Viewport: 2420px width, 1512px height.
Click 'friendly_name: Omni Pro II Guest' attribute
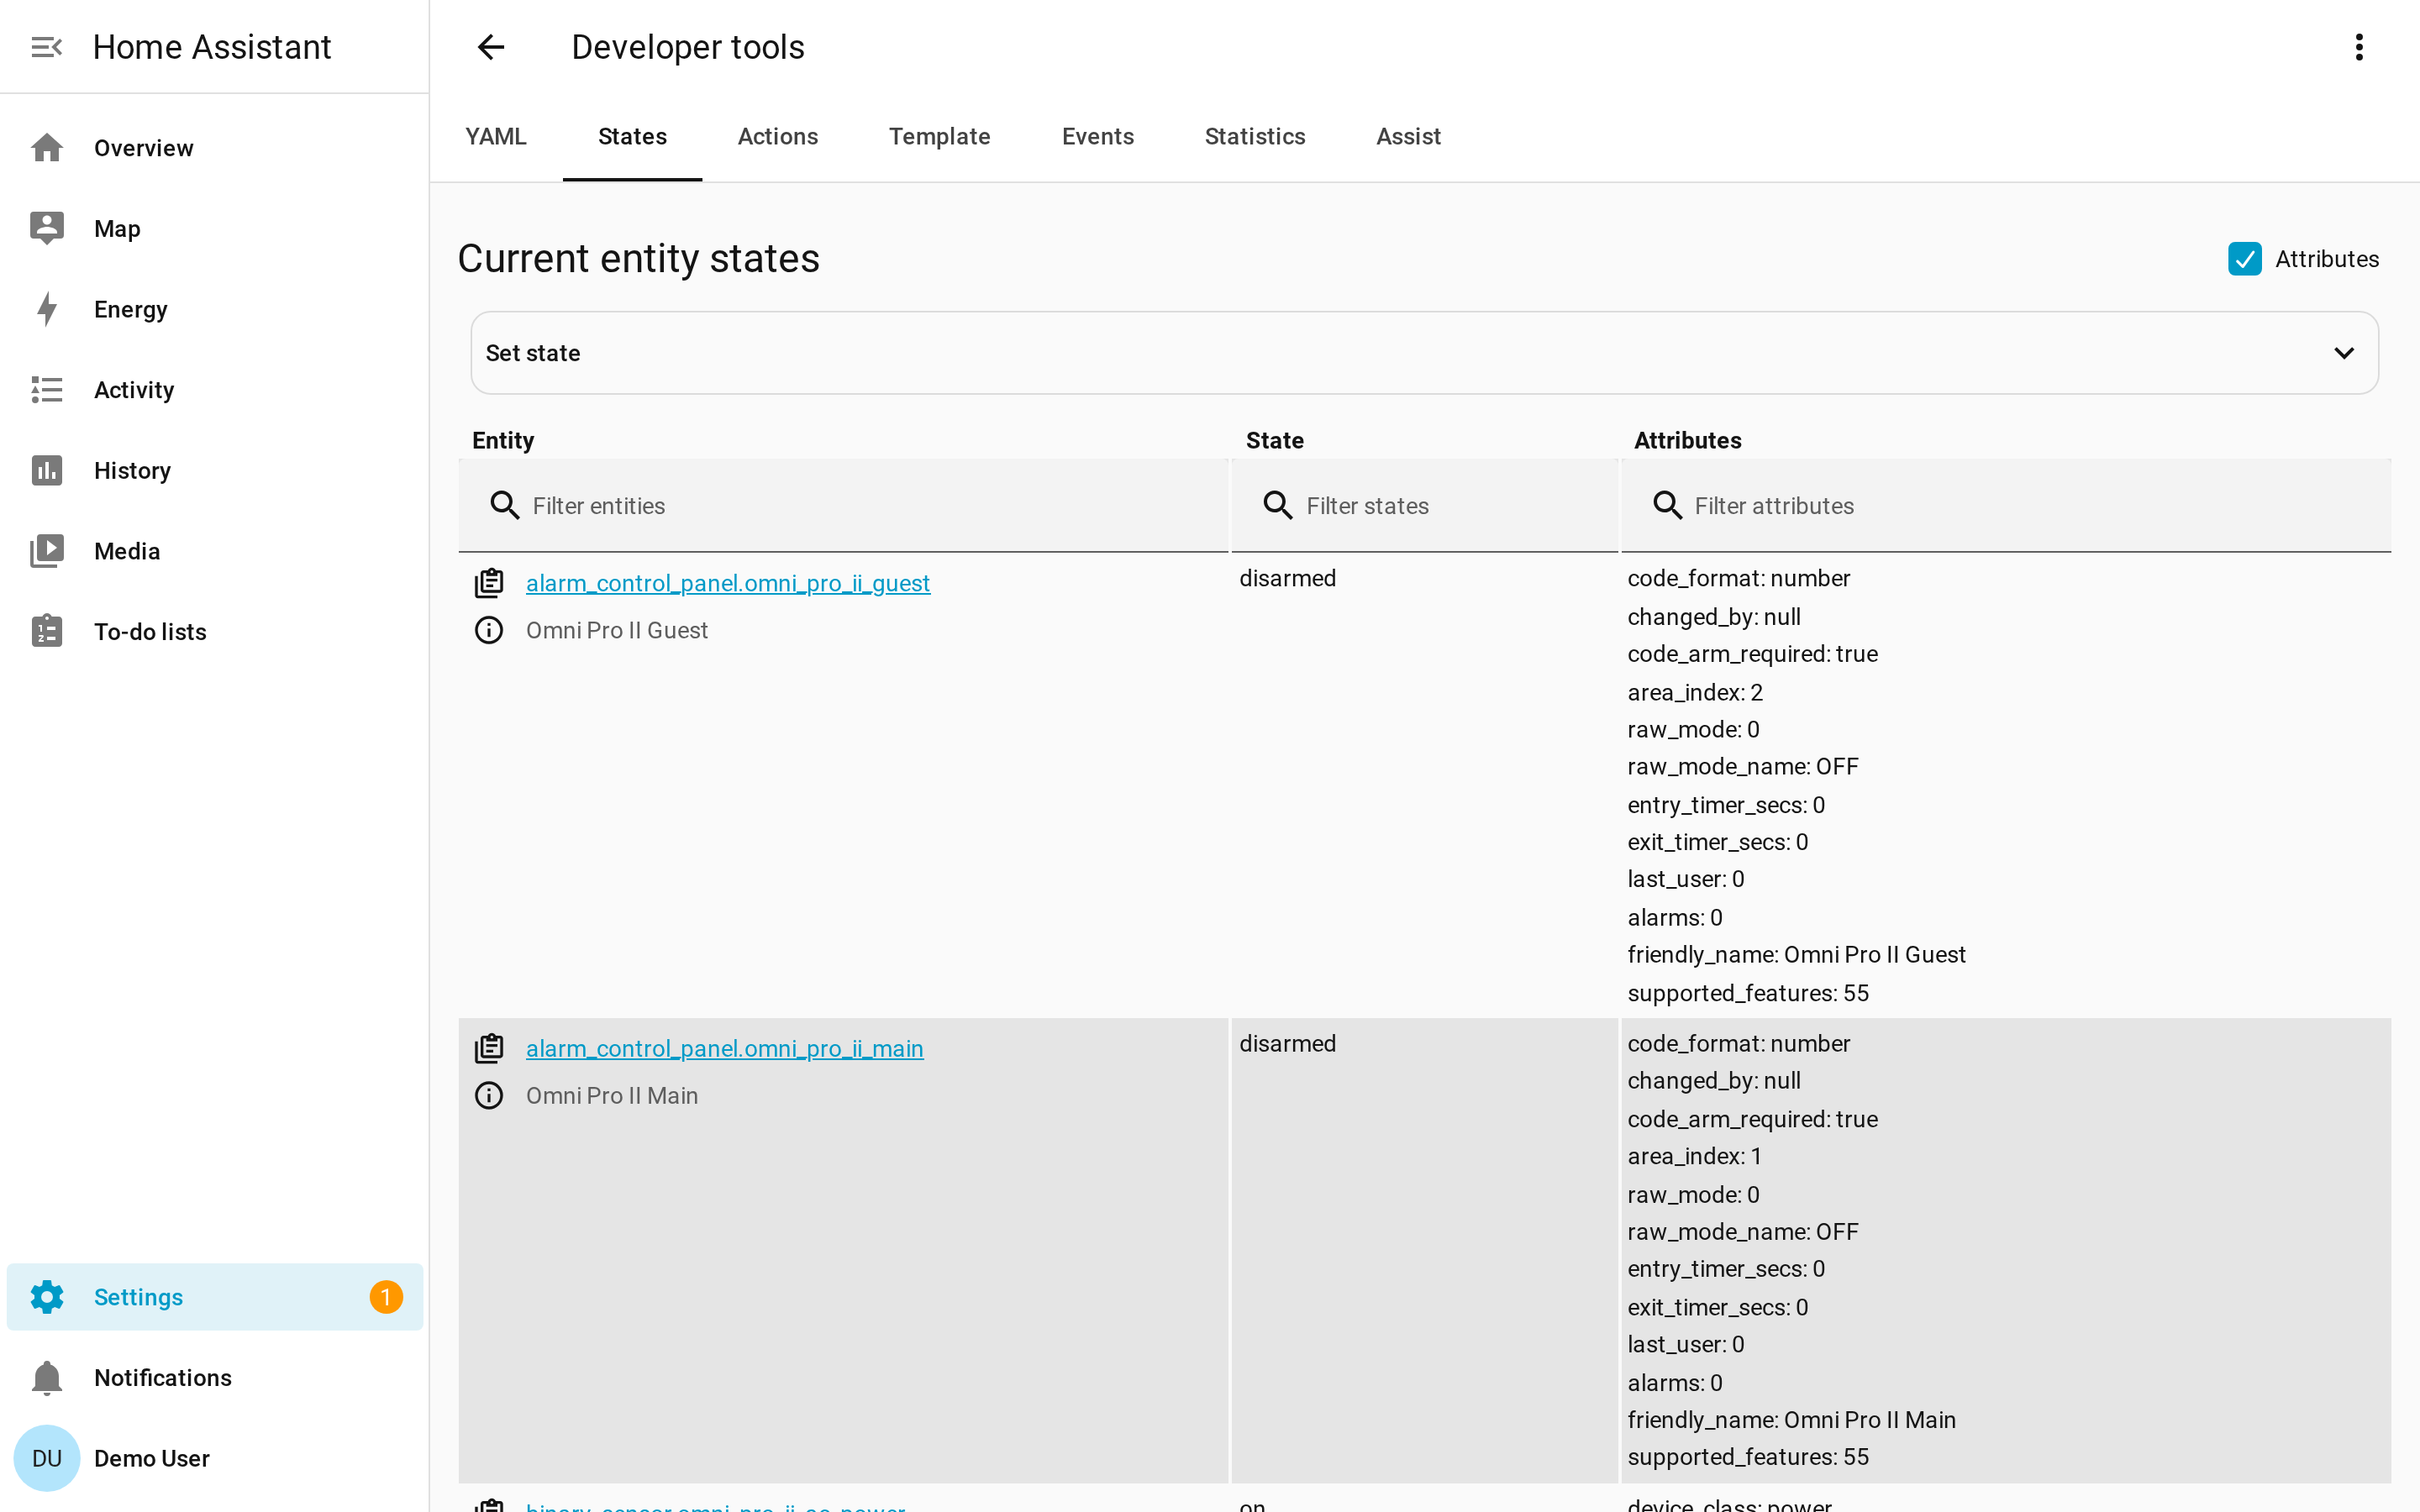coord(1796,954)
